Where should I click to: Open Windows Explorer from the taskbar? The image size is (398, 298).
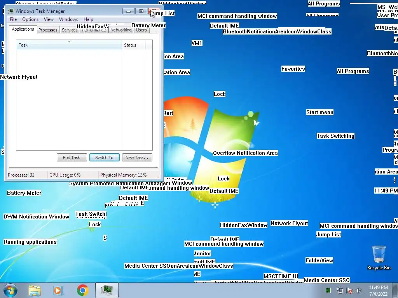tap(35, 290)
